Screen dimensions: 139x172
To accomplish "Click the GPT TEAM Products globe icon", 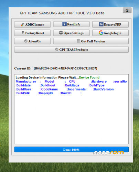I will pos(57,50).
